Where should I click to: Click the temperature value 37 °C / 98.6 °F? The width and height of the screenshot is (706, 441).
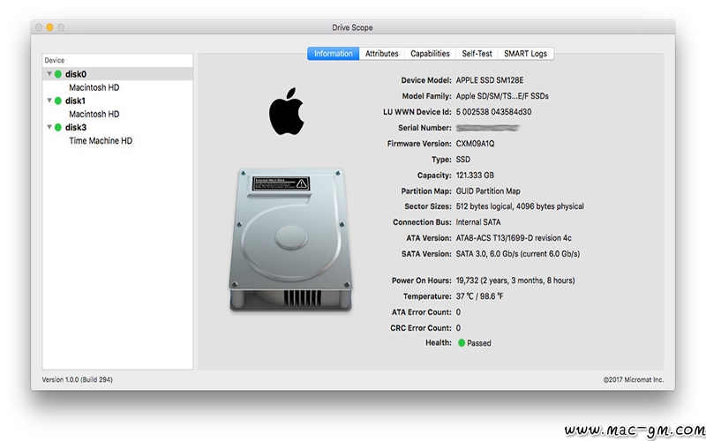pos(479,296)
